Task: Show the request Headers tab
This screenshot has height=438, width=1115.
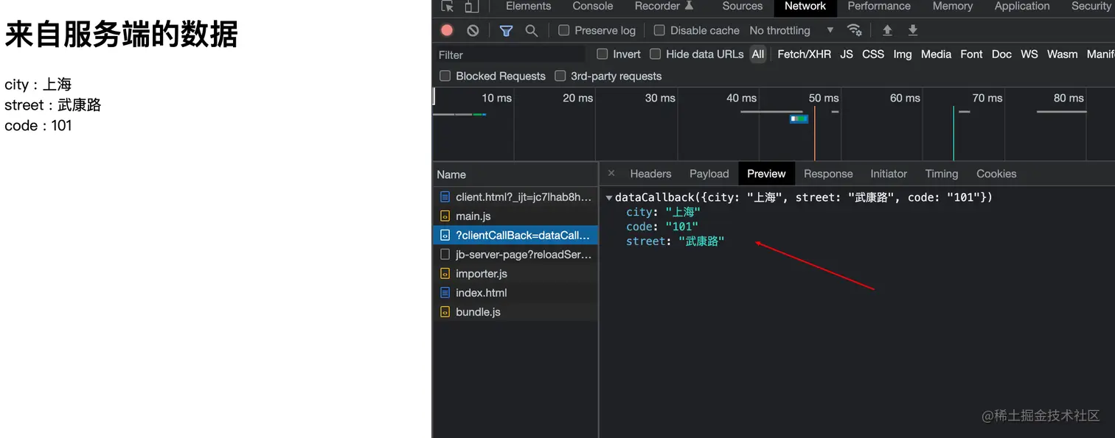Action: 650,174
